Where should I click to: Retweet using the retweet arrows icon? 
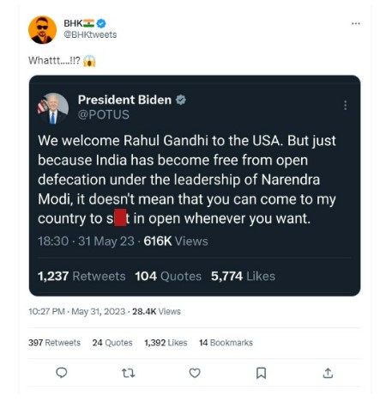pyautogui.click(x=128, y=373)
